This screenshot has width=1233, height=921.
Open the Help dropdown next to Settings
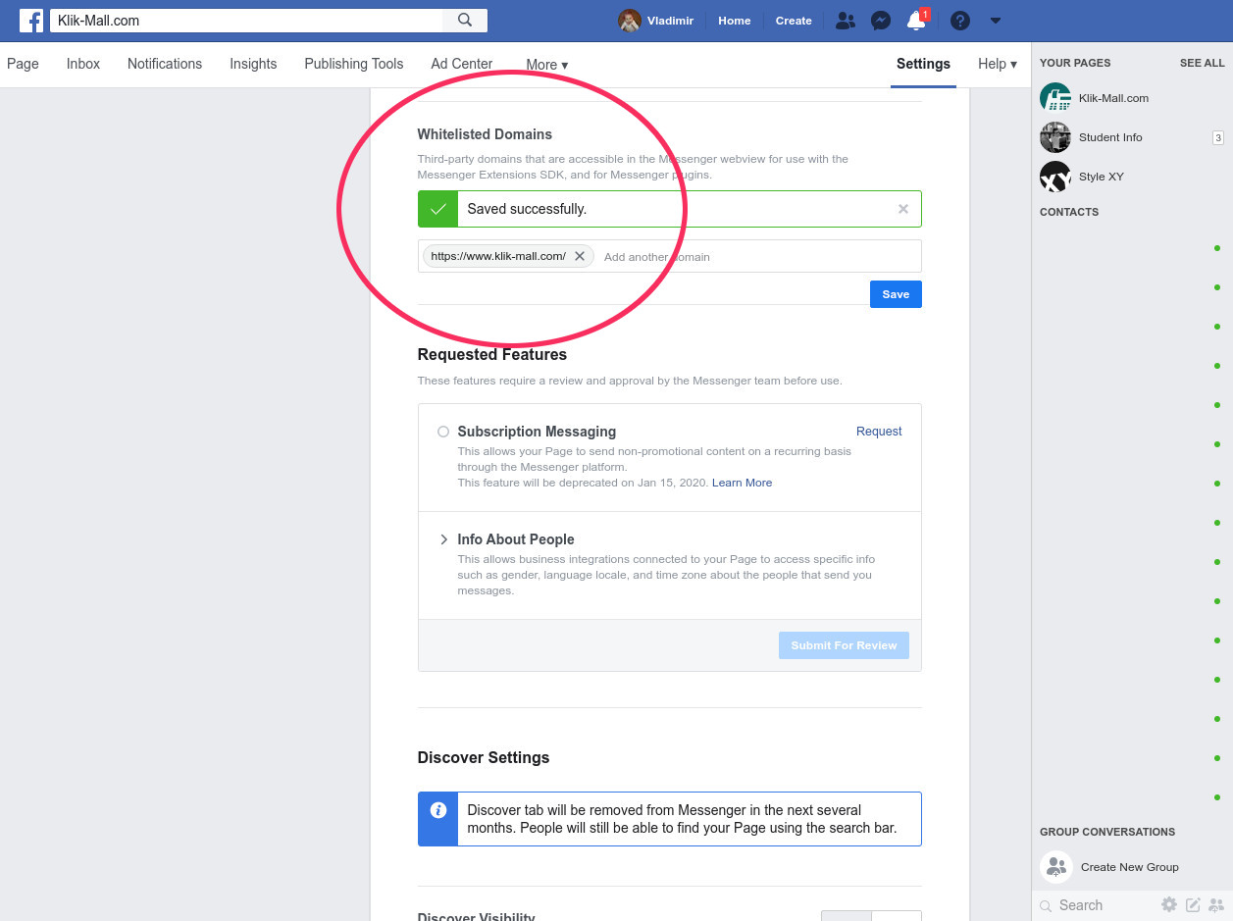click(997, 64)
